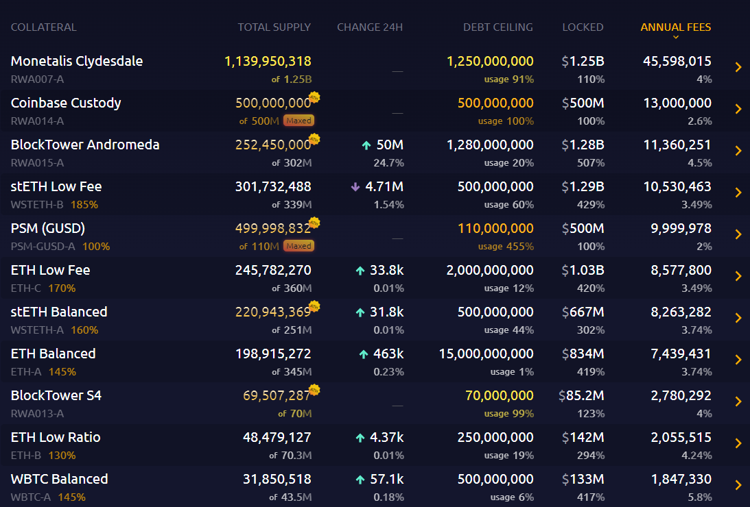Click the up arrow beside 4.37k change
Image resolution: width=750 pixels, height=507 pixels.
(360, 438)
